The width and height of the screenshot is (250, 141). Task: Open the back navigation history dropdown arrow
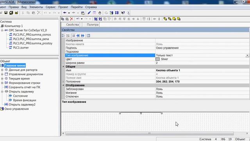pos(69,13)
